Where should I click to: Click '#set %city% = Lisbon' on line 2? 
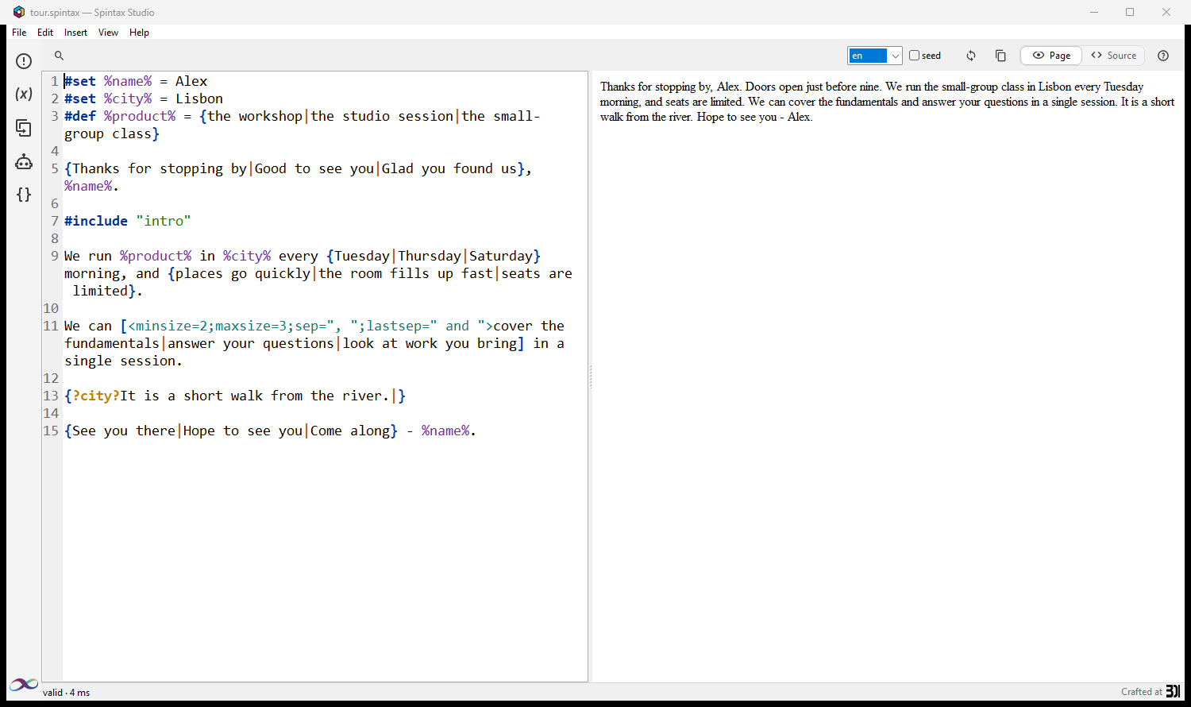[x=144, y=99]
